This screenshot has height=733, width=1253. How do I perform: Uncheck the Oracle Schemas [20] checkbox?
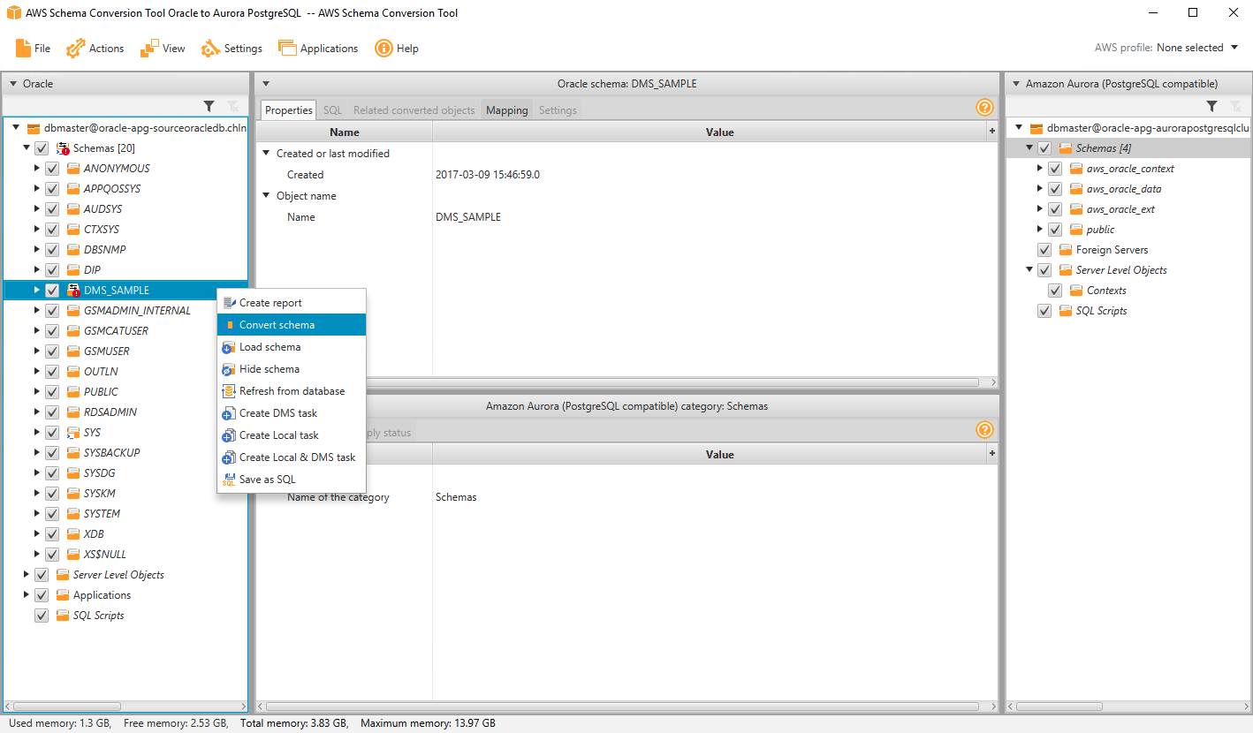tap(42, 148)
